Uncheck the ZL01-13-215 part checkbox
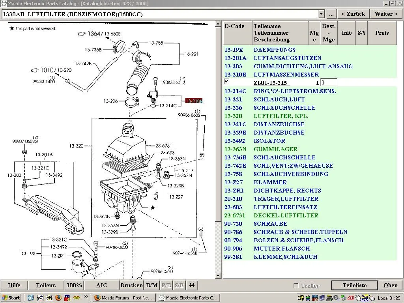This screenshot has width=404, height=303. pos(226,82)
